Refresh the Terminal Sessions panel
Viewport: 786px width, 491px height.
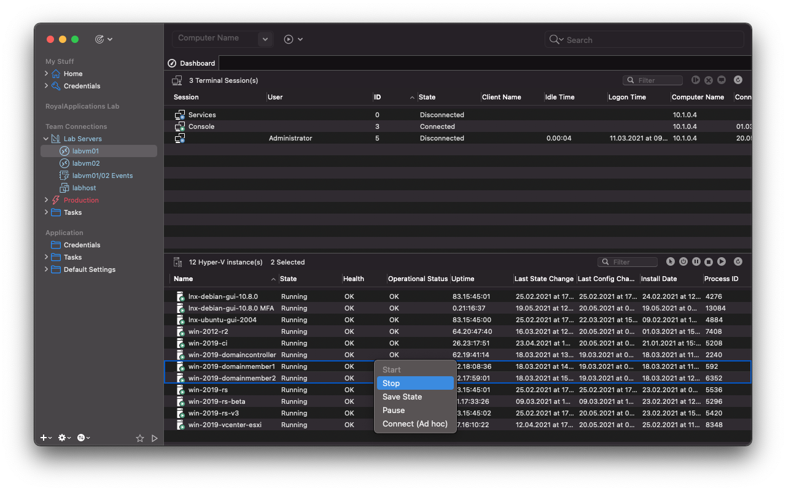click(x=737, y=80)
